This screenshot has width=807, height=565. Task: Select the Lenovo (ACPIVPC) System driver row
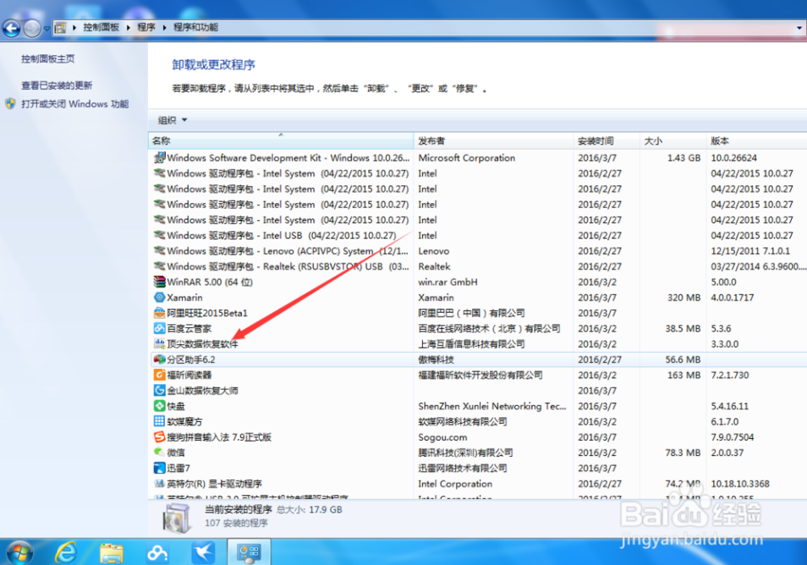pos(478,251)
